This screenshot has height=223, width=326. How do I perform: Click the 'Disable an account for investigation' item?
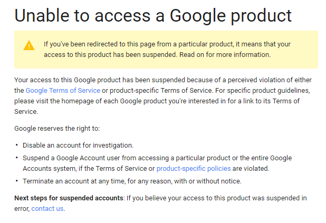(78, 146)
